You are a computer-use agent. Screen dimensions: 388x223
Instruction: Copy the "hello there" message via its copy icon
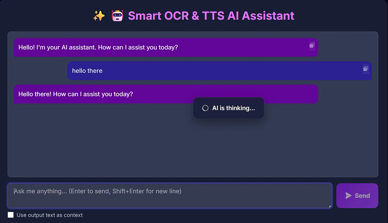366,69
